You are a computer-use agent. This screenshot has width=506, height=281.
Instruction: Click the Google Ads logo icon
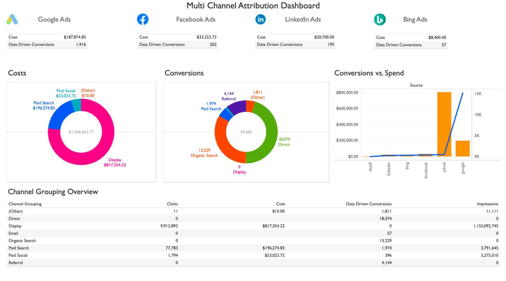point(12,20)
